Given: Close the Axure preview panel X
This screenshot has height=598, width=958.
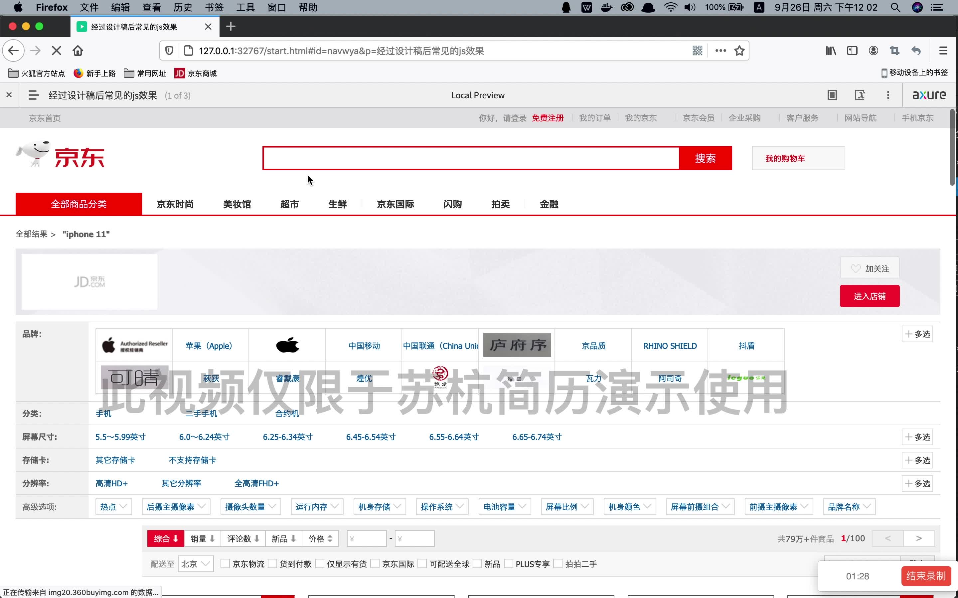Looking at the screenshot, I should (x=9, y=95).
